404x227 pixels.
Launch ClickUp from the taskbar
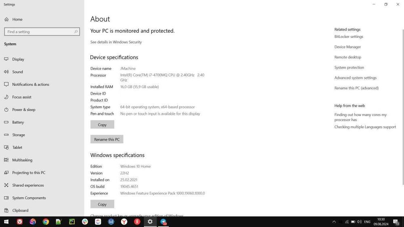click(x=98, y=222)
